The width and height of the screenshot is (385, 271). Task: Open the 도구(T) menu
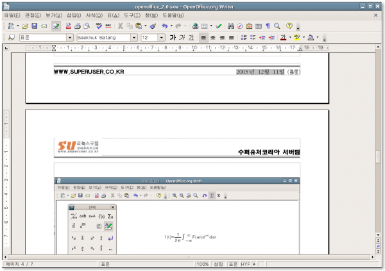[x=132, y=15]
